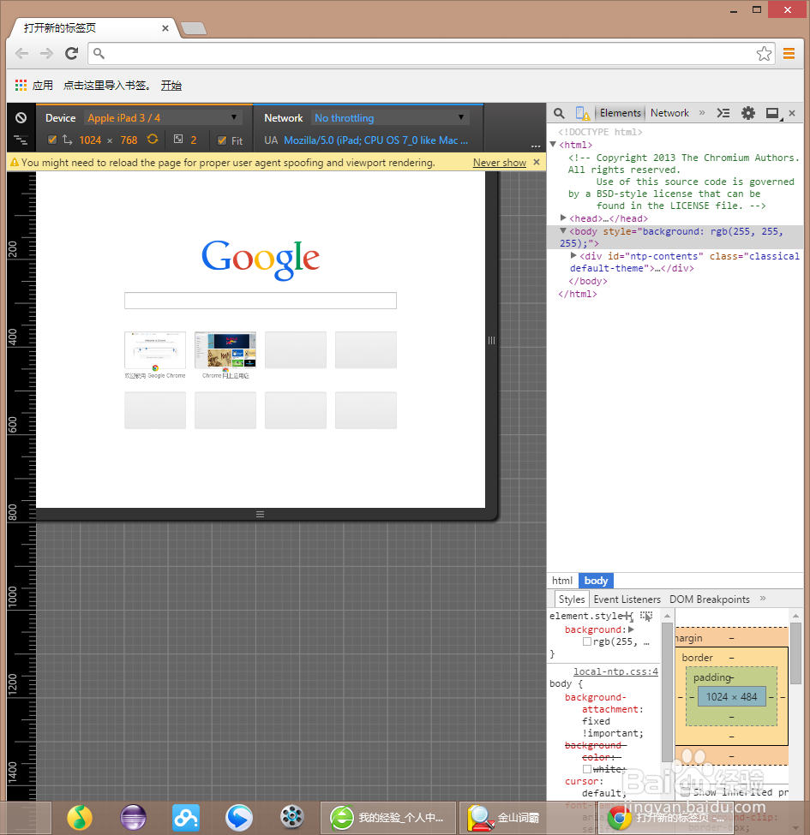
Task: Expand the head node triangle
Action: (563, 218)
